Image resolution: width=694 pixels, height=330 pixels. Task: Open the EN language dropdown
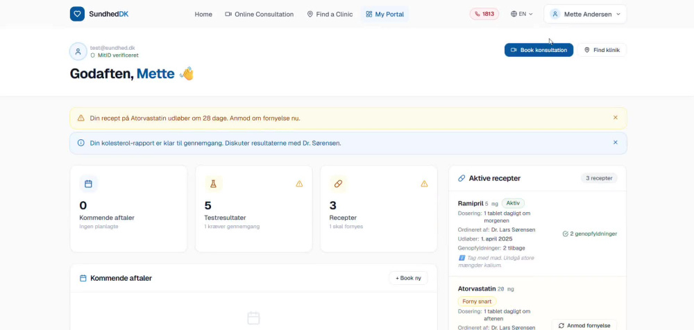(x=521, y=14)
